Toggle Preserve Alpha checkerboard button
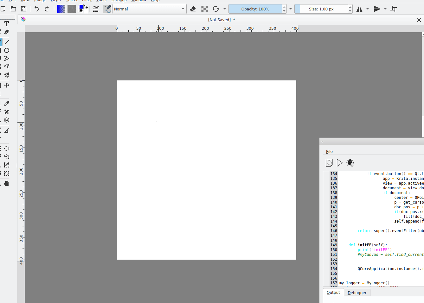424x303 pixels. [x=205, y=9]
